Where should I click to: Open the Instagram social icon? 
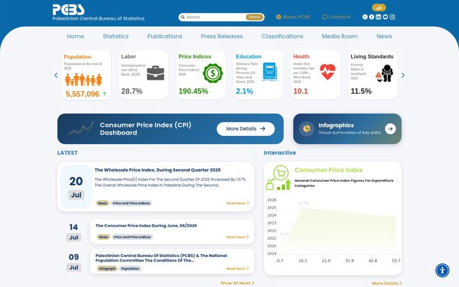(x=392, y=17)
